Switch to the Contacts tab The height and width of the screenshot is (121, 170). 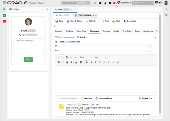[x=106, y=31]
